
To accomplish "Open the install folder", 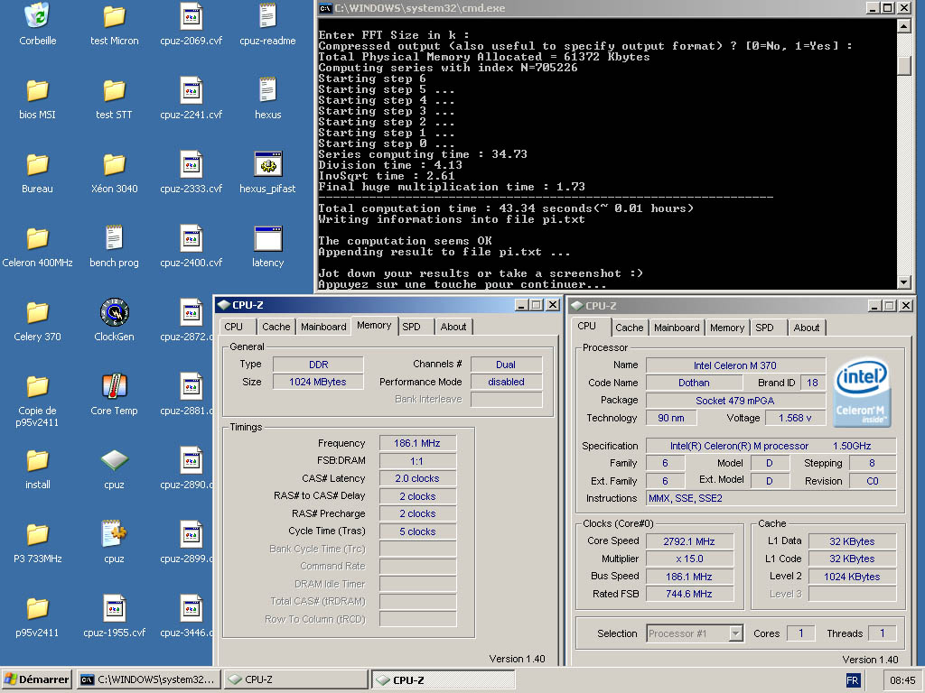I will (37, 461).
